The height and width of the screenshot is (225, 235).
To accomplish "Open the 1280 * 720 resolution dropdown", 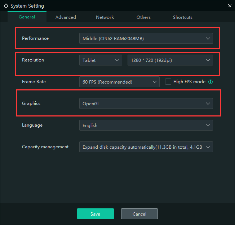I will click(x=170, y=60).
